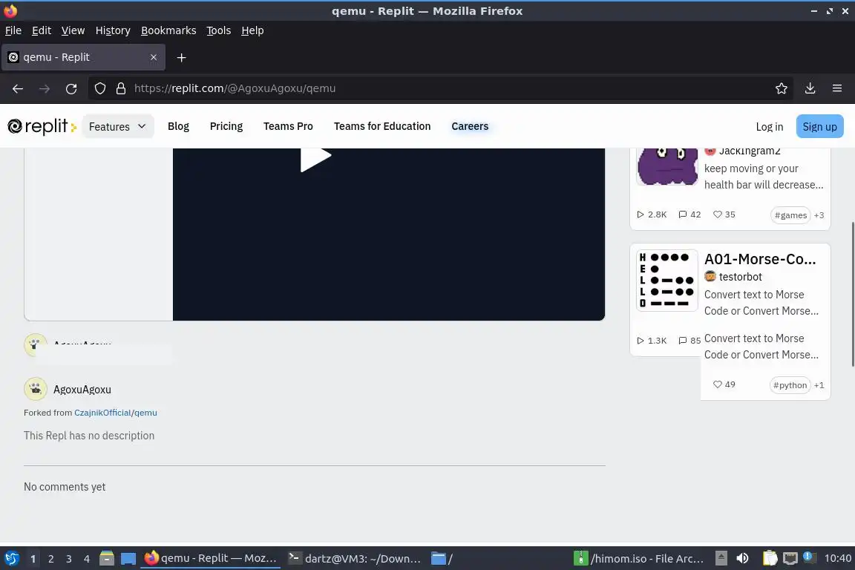Click the removable-media eject tray icon

(x=721, y=558)
